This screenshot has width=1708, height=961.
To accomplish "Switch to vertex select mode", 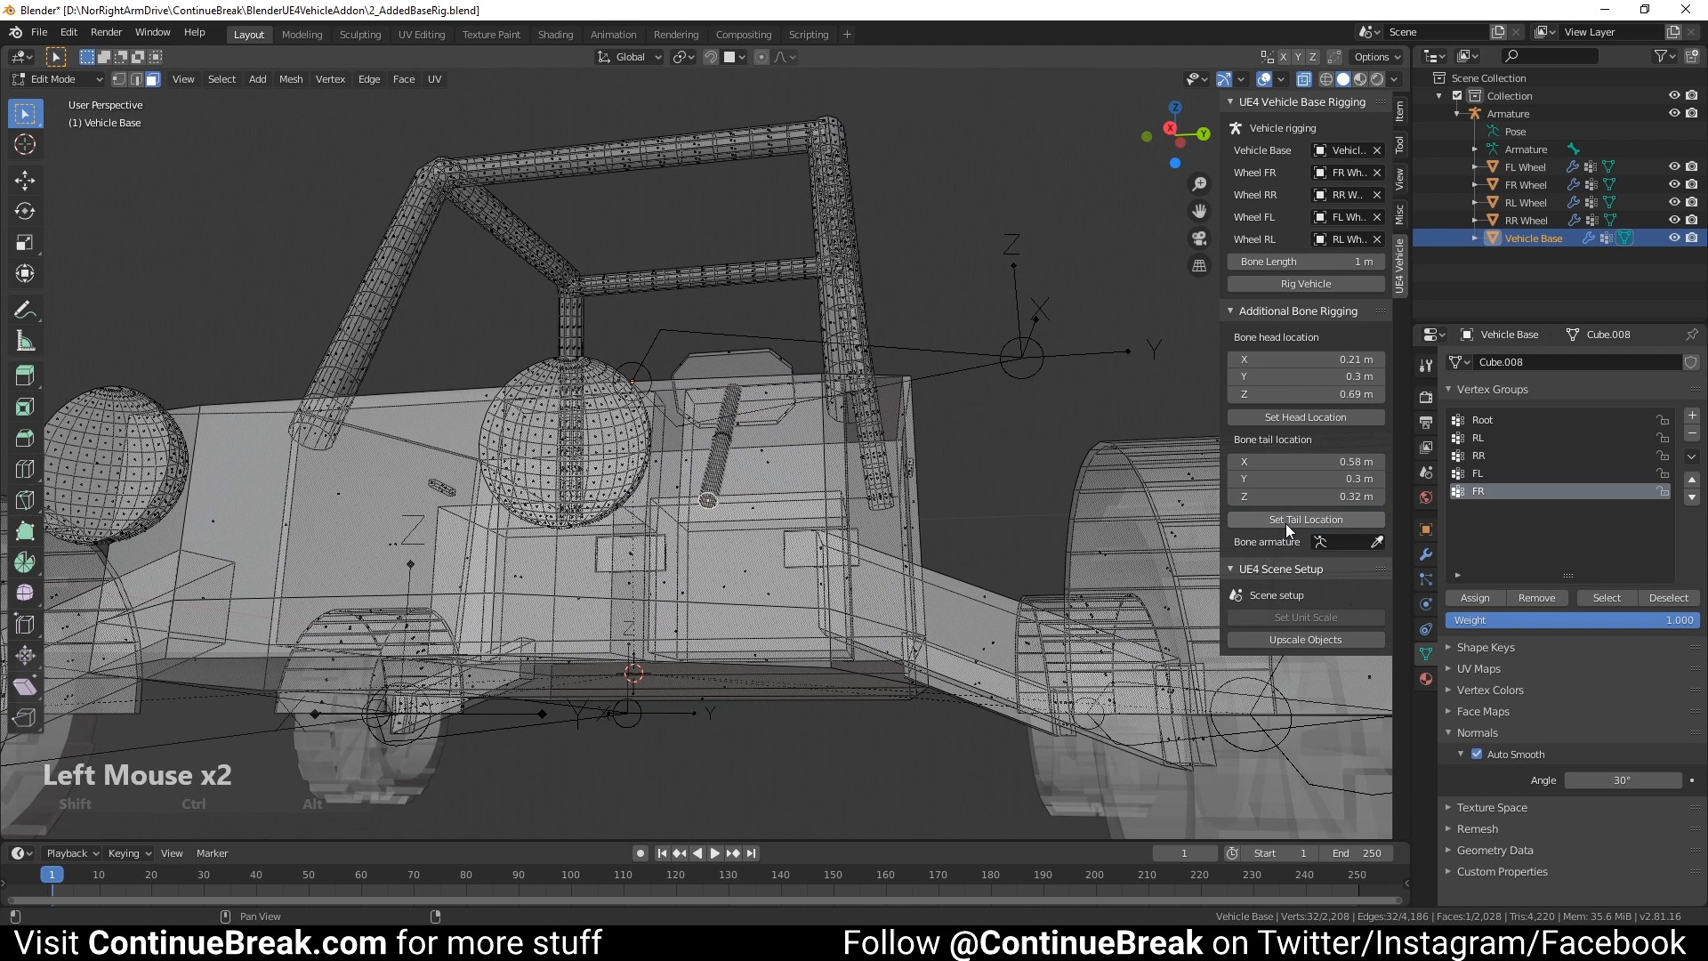I will (119, 80).
